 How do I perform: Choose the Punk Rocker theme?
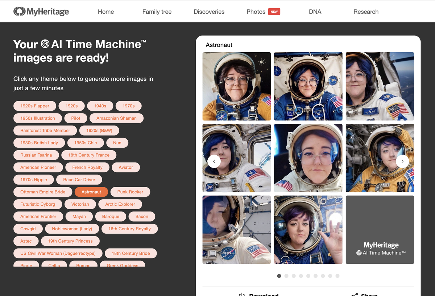click(130, 192)
